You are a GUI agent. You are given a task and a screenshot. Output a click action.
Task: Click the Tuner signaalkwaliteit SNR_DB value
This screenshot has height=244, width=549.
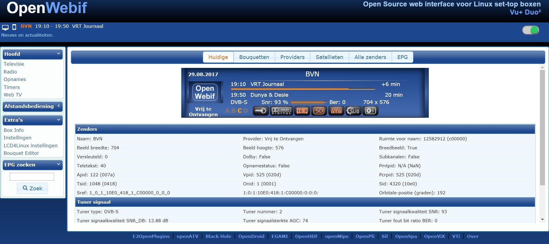(123, 221)
